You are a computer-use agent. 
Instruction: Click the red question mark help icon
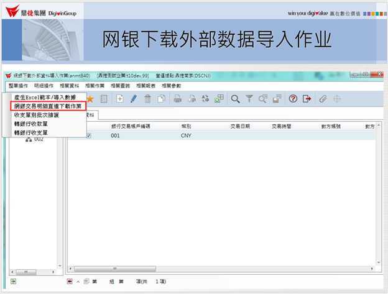click(x=293, y=99)
